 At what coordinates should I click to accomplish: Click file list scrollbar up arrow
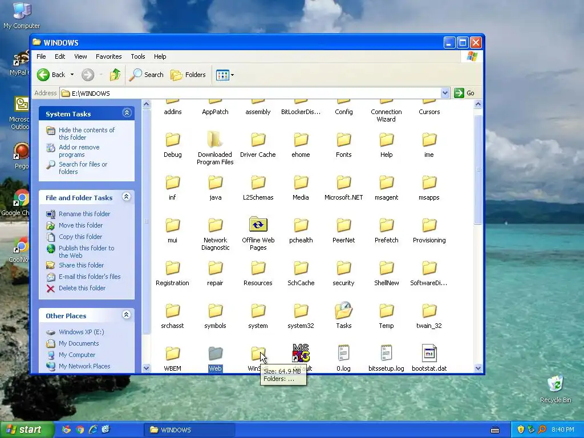[x=478, y=104]
